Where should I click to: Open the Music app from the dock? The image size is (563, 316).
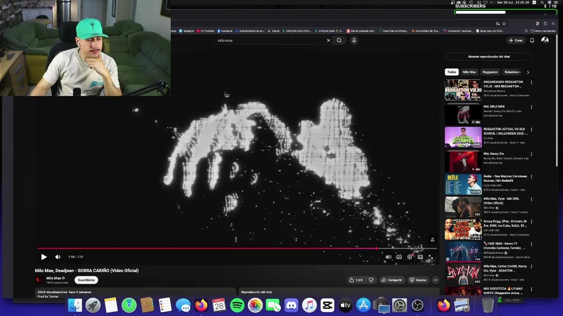[x=309, y=305]
